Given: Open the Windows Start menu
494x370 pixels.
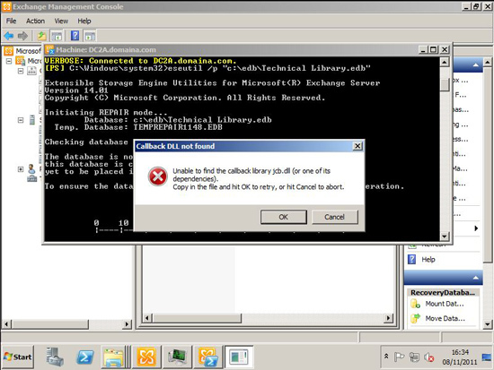Looking at the screenshot, I should click(x=18, y=357).
